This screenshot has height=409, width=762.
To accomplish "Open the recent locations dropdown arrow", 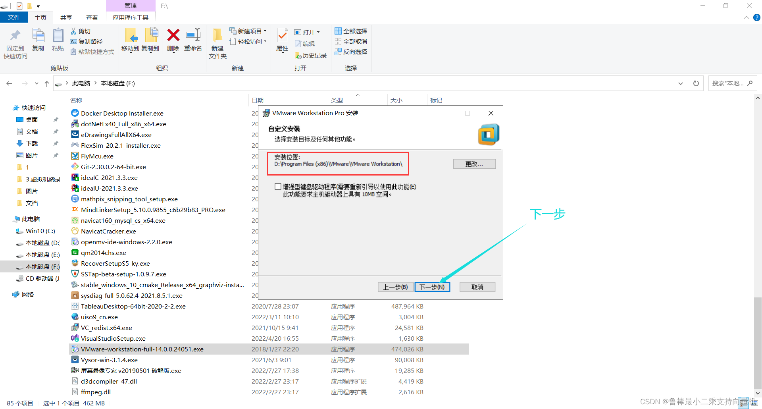I will [37, 83].
